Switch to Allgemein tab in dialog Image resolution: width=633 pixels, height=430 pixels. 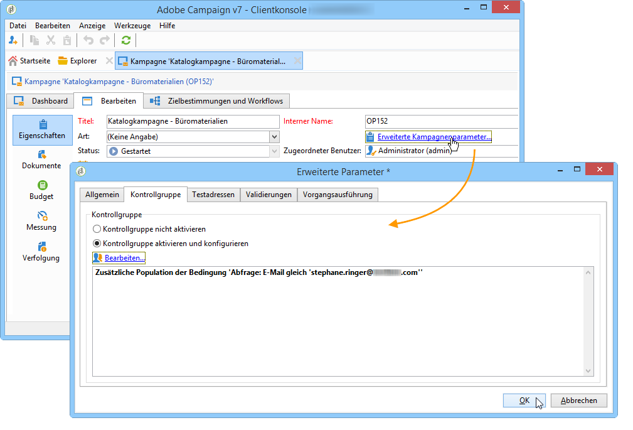(x=102, y=195)
